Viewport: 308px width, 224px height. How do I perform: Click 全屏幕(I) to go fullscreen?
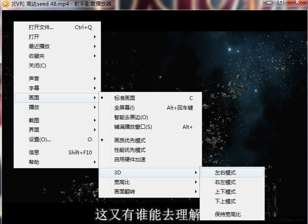[x=124, y=108]
